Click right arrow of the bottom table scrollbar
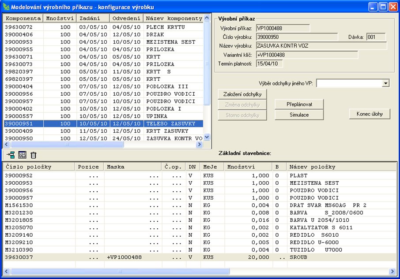 (392, 272)
